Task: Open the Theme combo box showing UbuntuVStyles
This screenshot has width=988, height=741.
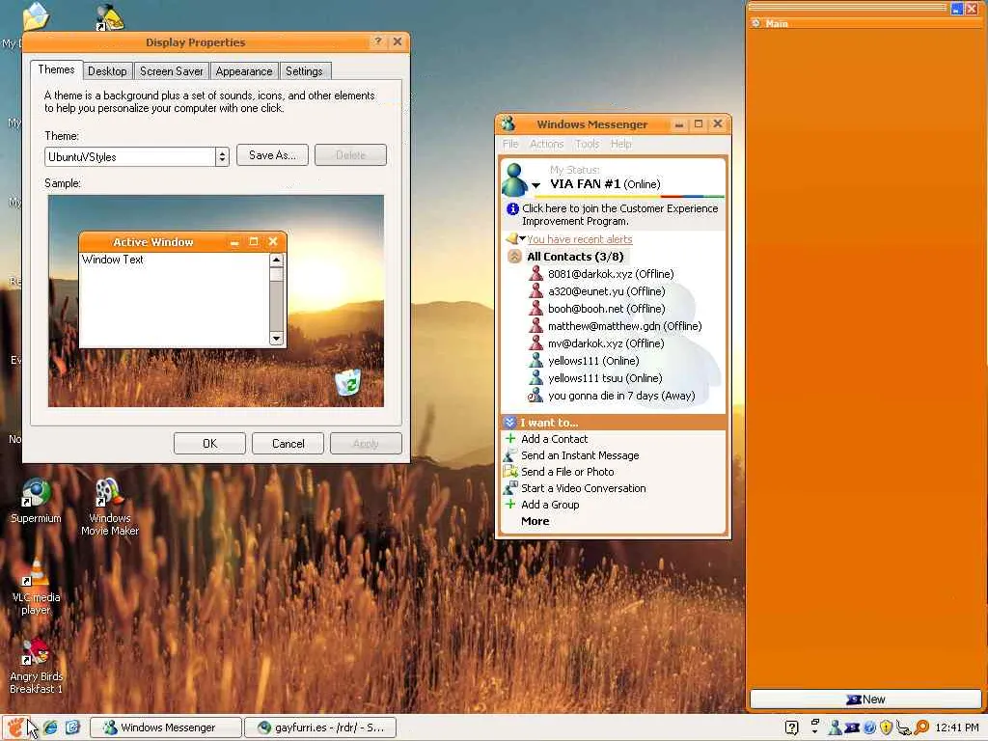Action: pyautogui.click(x=137, y=157)
